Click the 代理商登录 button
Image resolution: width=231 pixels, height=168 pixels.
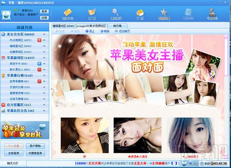coord(35,153)
